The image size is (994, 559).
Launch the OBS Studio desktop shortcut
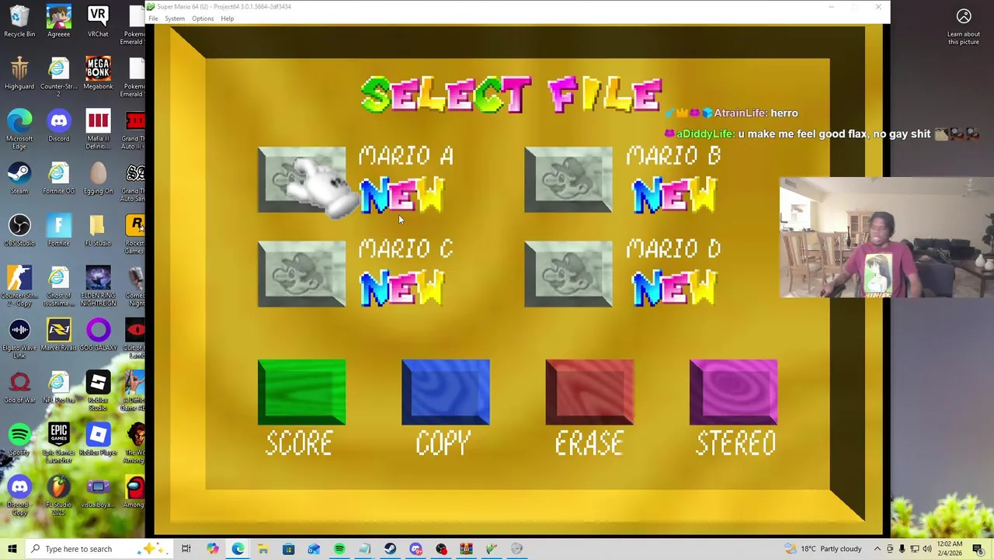19,230
